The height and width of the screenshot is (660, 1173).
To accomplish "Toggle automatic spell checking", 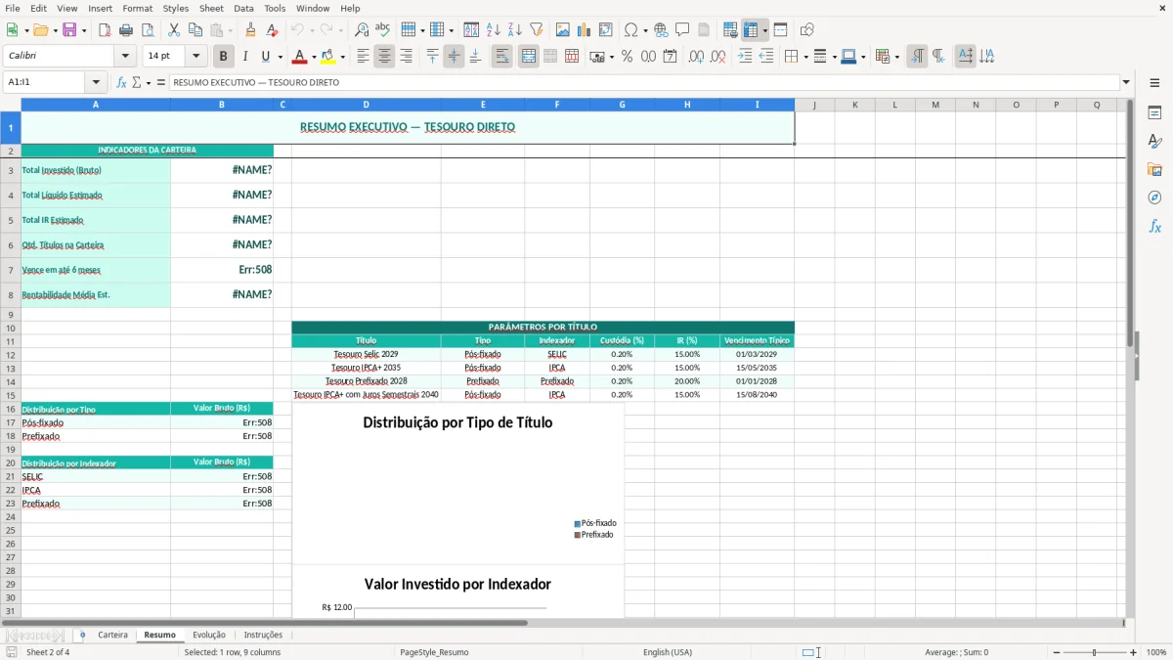I will [x=383, y=30].
